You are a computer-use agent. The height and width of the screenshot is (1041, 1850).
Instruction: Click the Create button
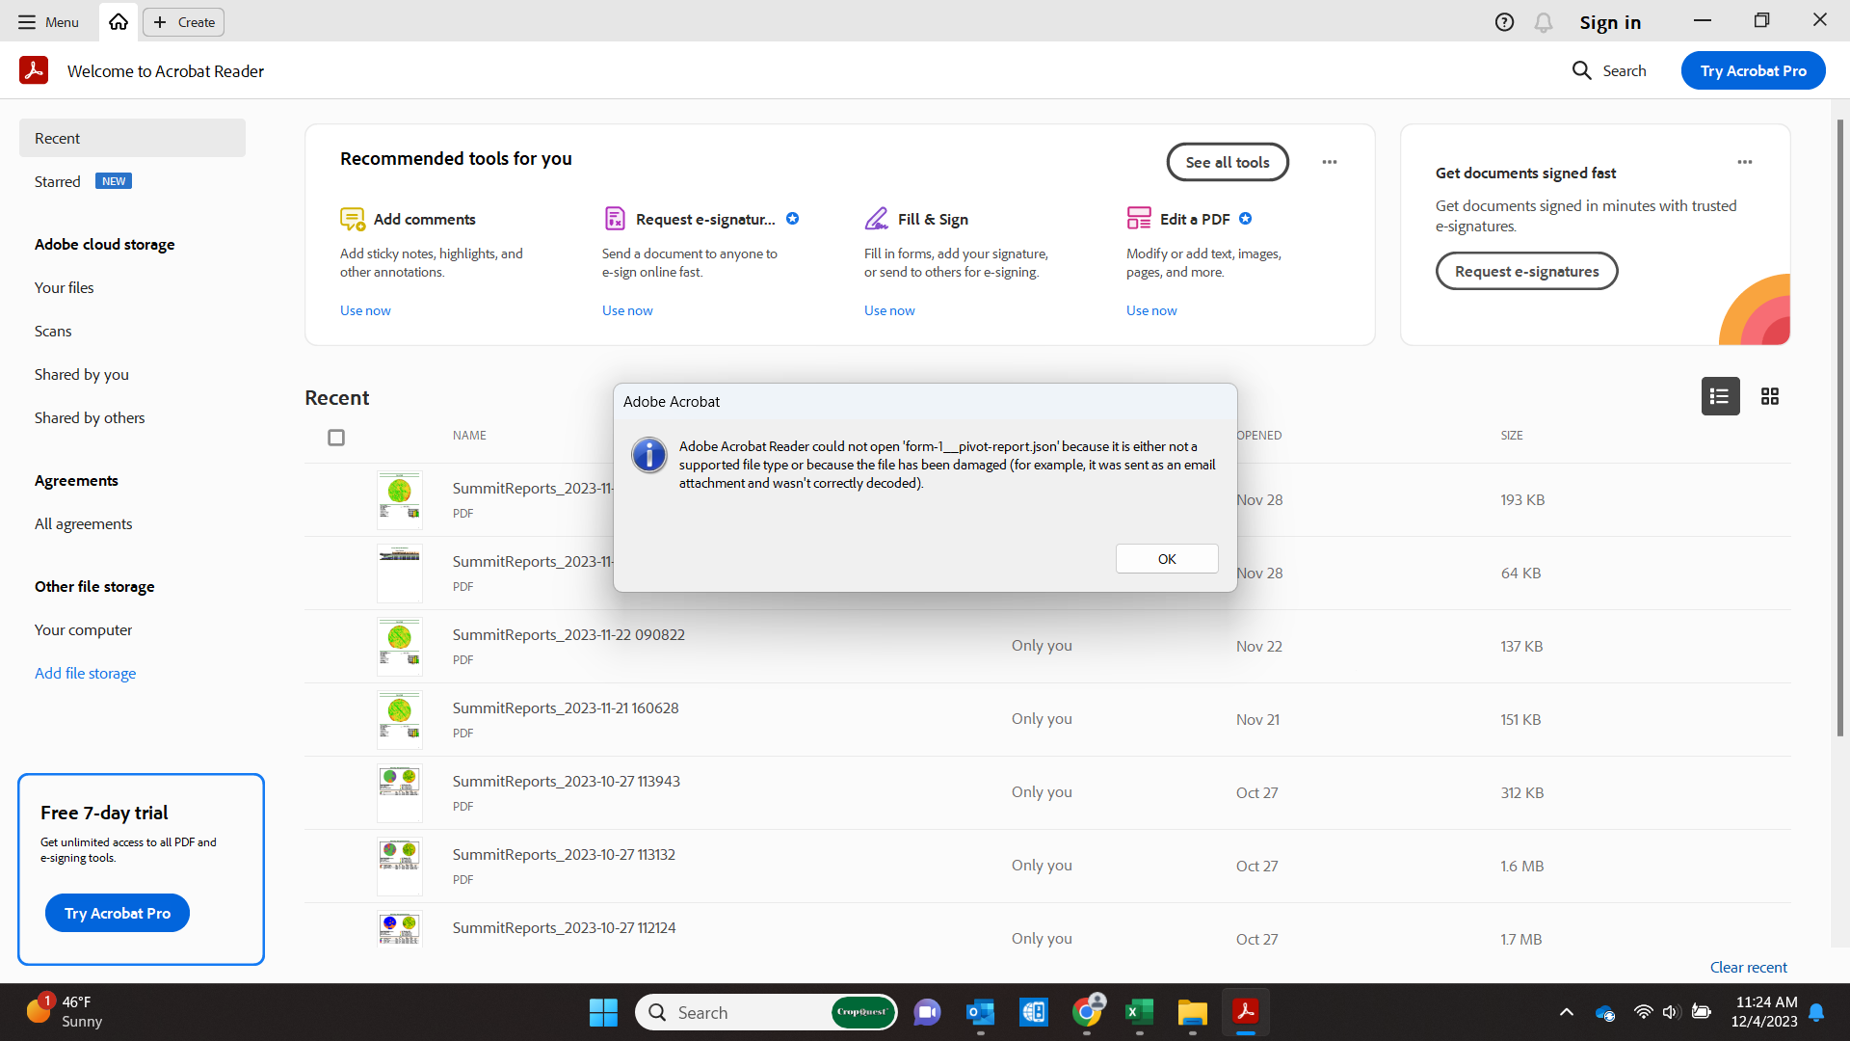183,22
